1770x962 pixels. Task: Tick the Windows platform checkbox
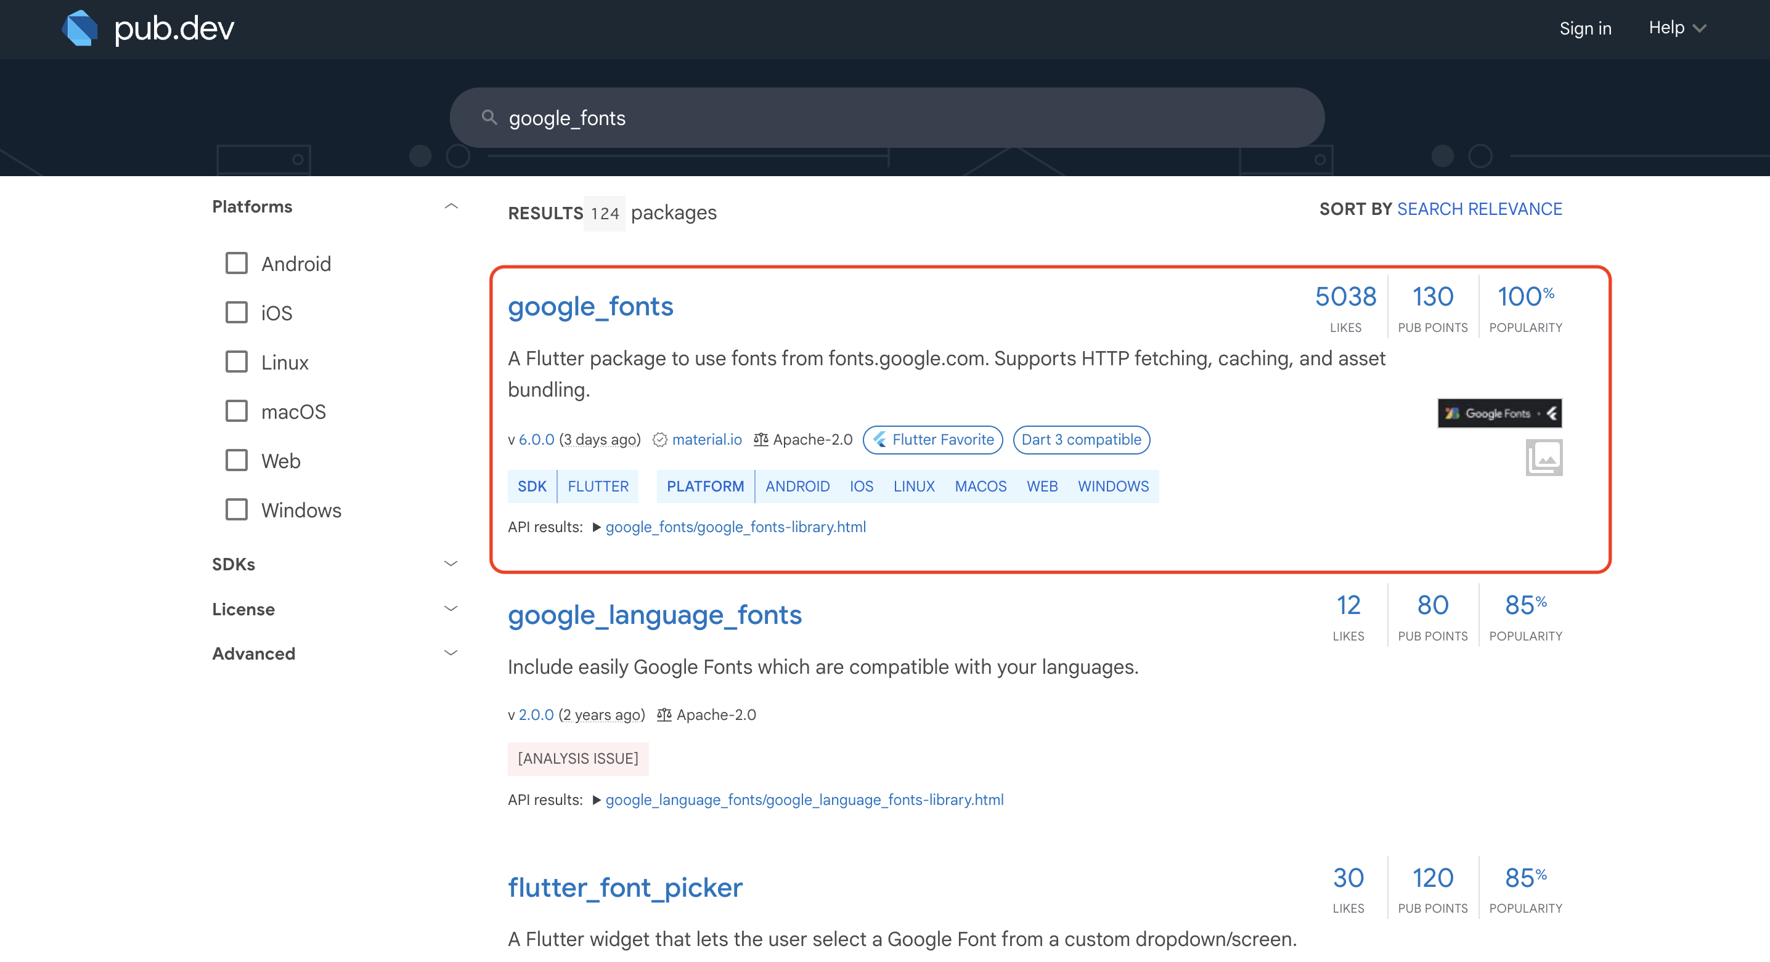(x=237, y=509)
